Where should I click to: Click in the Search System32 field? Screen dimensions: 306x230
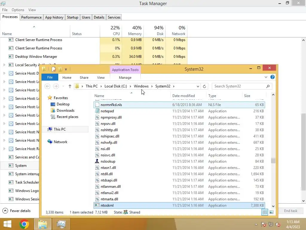(239, 86)
